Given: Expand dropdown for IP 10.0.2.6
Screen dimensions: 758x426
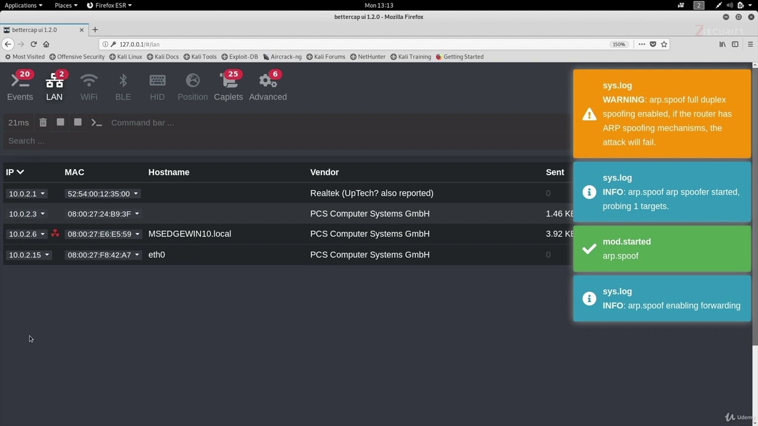Looking at the screenshot, I should (x=27, y=234).
